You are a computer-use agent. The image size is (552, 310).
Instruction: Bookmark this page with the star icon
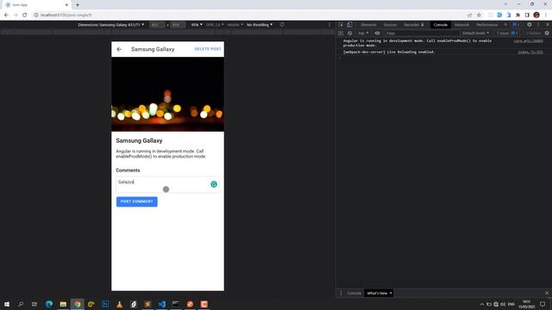(479, 15)
